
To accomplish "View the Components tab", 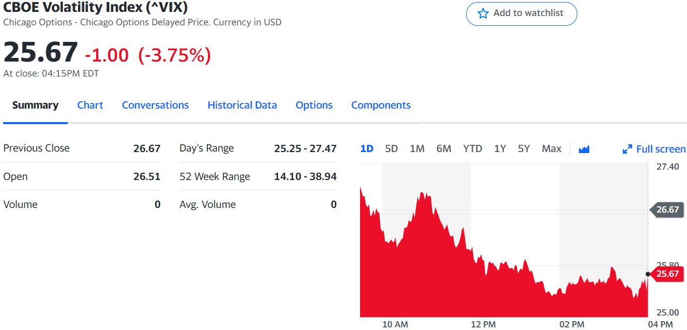I will point(381,105).
